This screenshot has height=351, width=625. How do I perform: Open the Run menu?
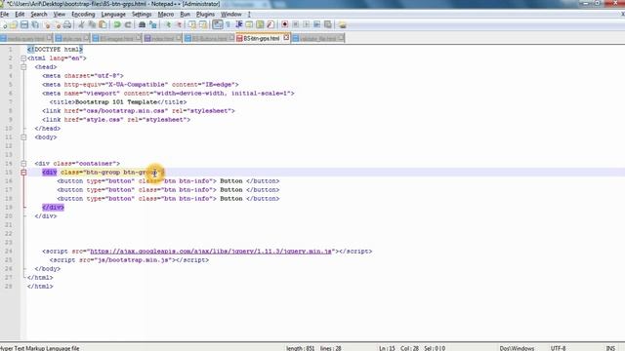(185, 14)
